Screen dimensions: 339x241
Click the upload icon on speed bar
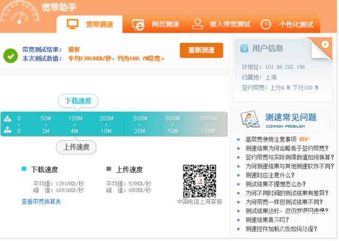click(x=7, y=130)
